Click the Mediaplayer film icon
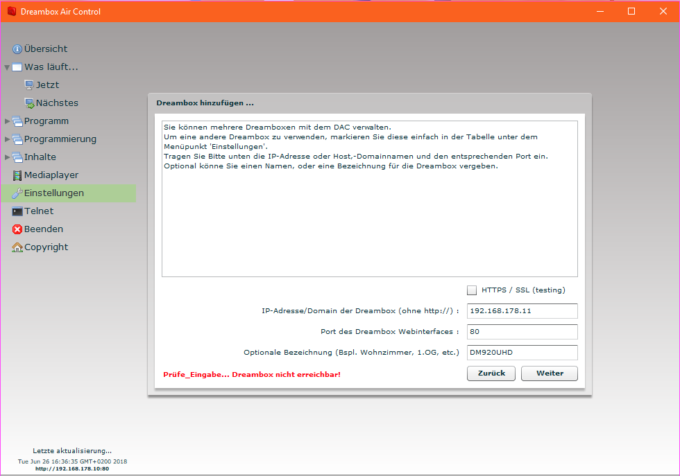This screenshot has height=476, width=680. pyautogui.click(x=17, y=175)
